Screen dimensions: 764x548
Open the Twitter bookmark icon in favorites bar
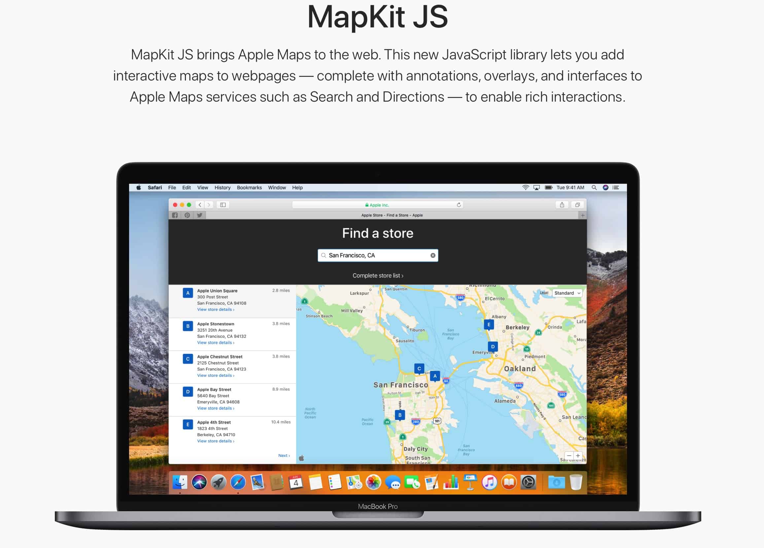tap(199, 215)
